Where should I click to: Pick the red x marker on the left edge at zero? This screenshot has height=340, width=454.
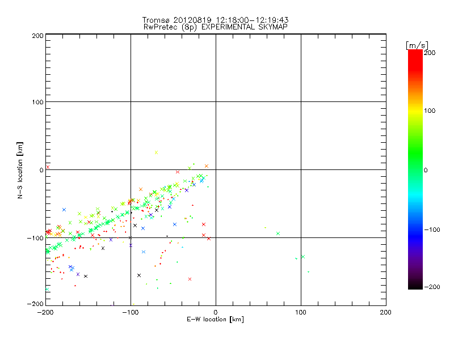click(x=48, y=167)
